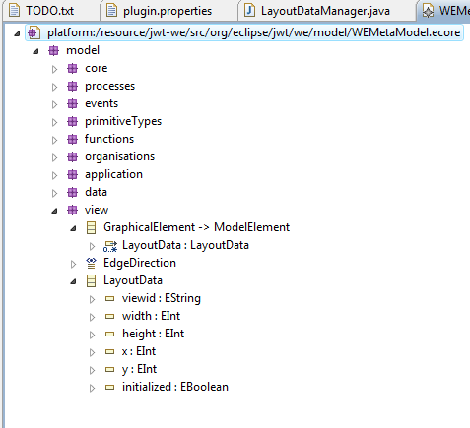Click the ecore resource icon at the tree root
This screenshot has width=470, height=428.
[34, 32]
